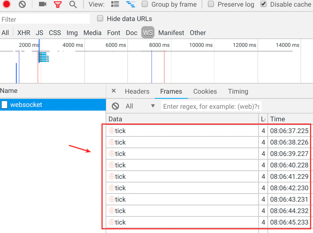The width and height of the screenshot is (313, 233).
Task: Focus the network Filter text field
Action: (x=45, y=19)
